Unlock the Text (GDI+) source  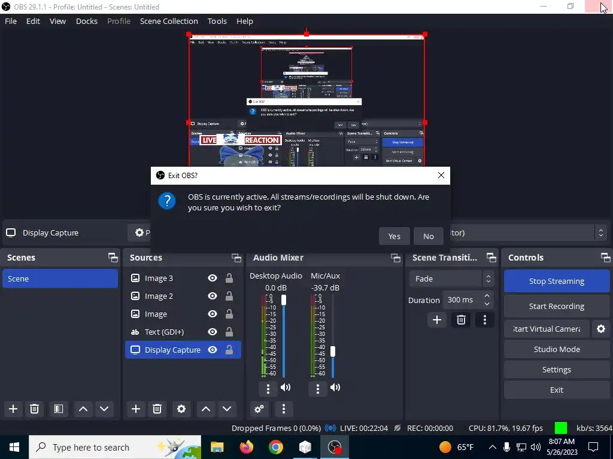coord(229,332)
